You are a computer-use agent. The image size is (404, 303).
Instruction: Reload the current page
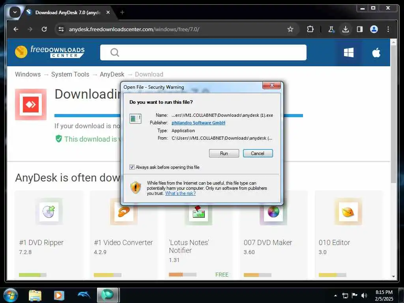pyautogui.click(x=44, y=29)
